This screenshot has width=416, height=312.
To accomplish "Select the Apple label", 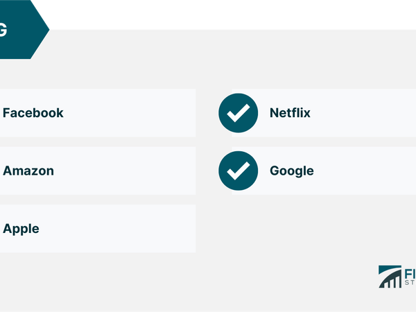I will point(21,229).
